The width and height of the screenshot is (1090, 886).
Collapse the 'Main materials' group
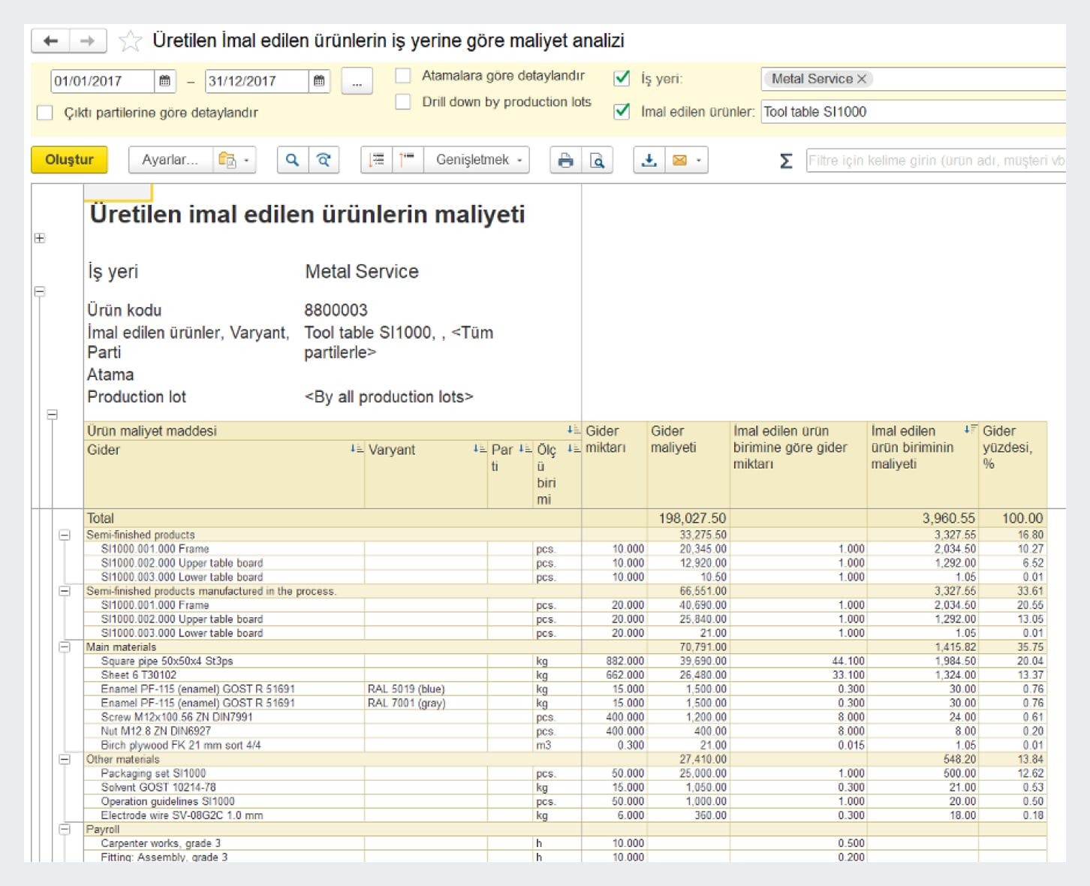pyautogui.click(x=65, y=647)
